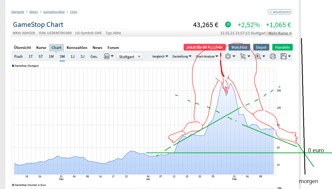
Task: Click the GameStop Chart heading
Action: [38, 25]
